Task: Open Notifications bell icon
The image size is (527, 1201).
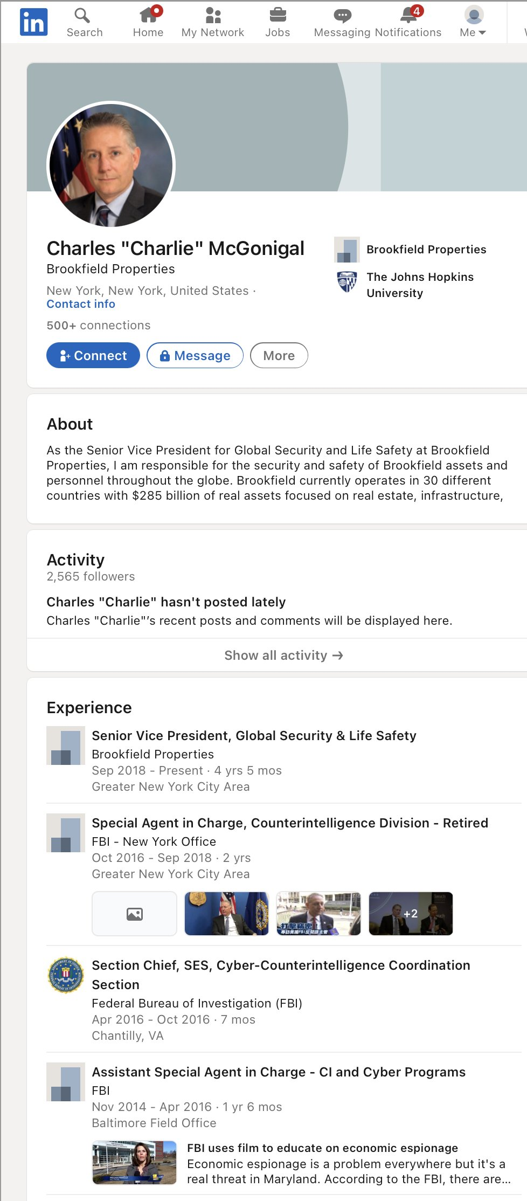Action: [408, 15]
